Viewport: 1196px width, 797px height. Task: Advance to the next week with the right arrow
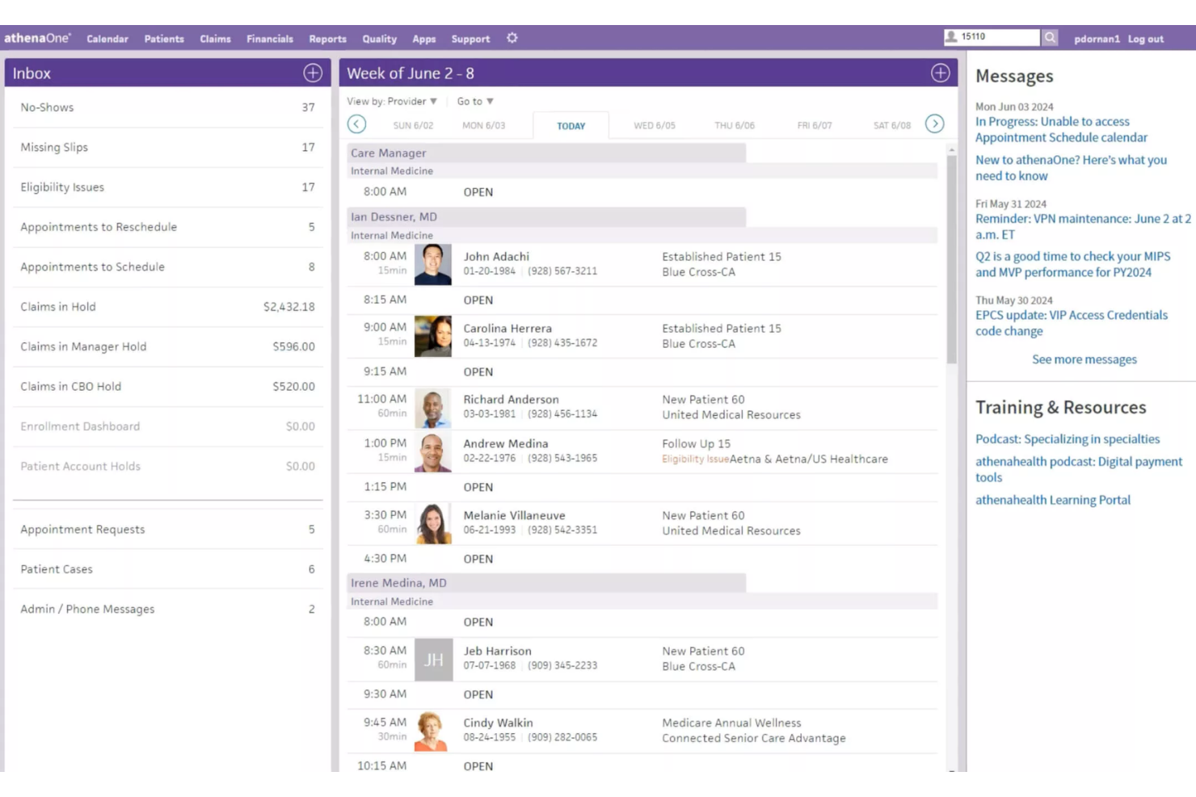tap(935, 124)
